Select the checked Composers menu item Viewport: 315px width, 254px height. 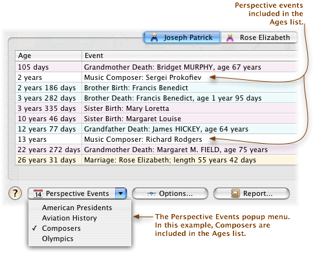tap(80, 228)
